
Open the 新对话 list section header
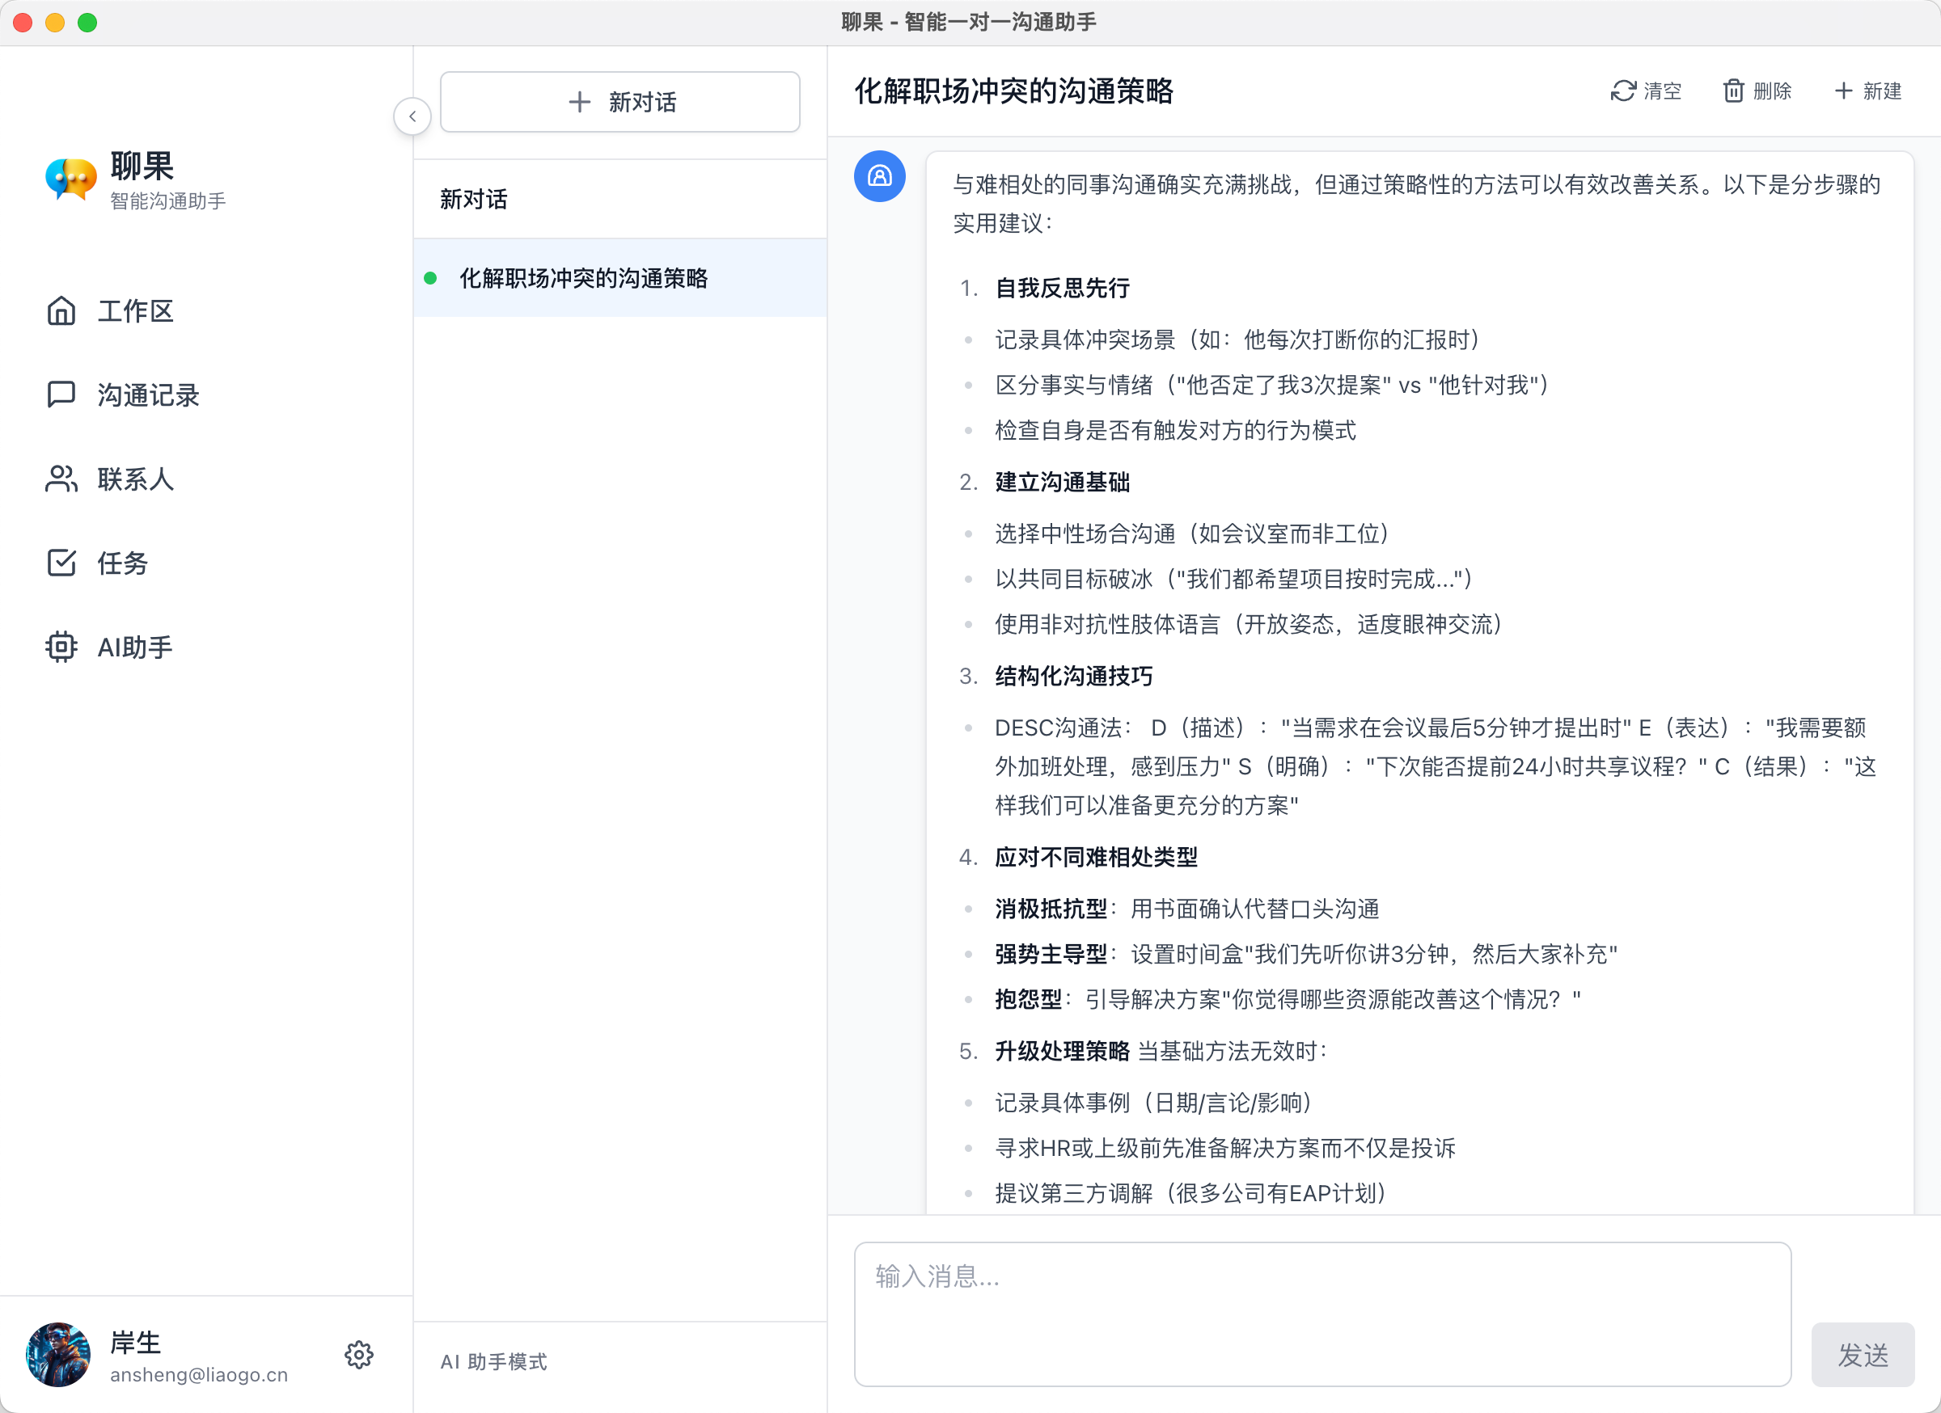473,198
